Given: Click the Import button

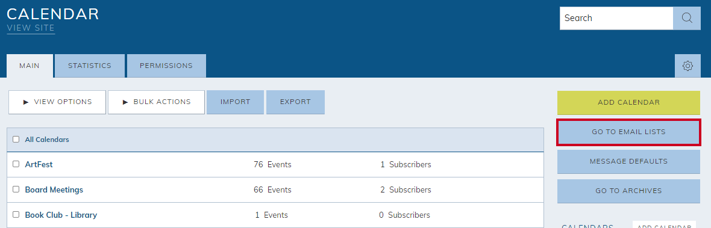Looking at the screenshot, I should (236, 102).
